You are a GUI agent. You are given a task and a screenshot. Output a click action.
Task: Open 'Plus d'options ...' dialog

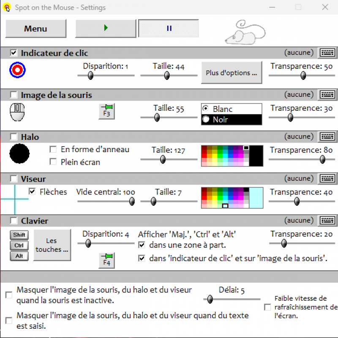pyautogui.click(x=232, y=73)
